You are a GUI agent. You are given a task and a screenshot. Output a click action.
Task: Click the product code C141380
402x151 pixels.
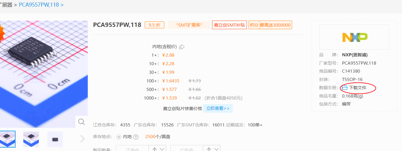(351, 71)
